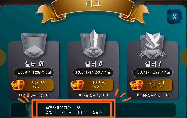Screen dimensions: 187x118
Task: Click Silver I treasure chest icon
Action: [x=137, y=85]
